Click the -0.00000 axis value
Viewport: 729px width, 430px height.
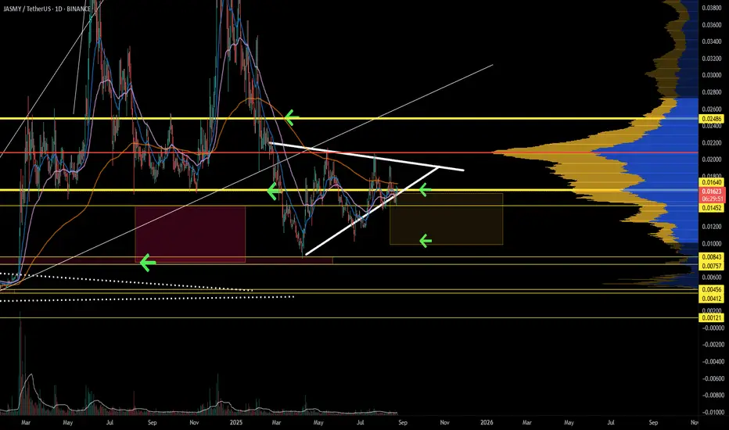point(713,328)
